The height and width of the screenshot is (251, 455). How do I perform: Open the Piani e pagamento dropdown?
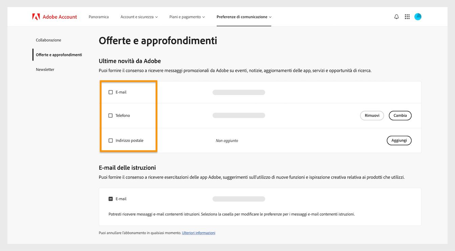click(187, 17)
